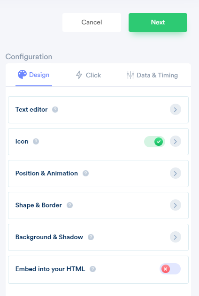Screen dimensions: 199x296
Task: Disable the Icon toggle switch
Action: (x=154, y=142)
